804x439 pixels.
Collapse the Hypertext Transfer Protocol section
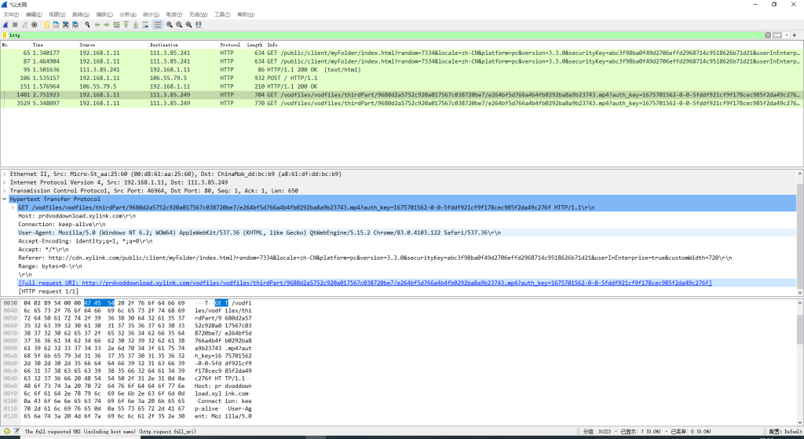[5, 199]
